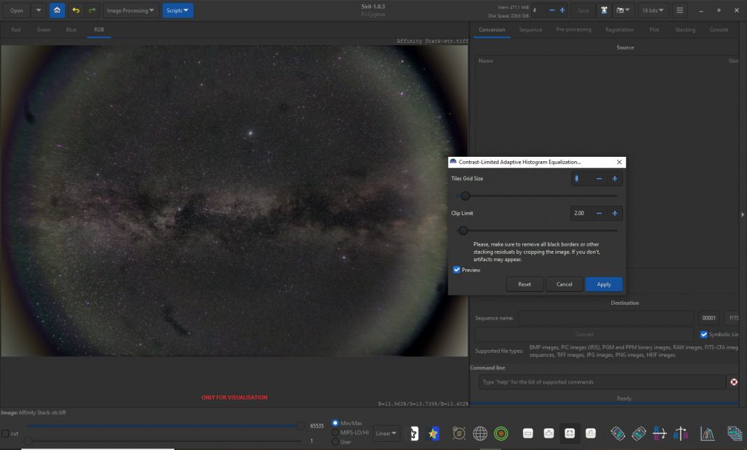Mirror image vertically icon
The image size is (747, 450).
tap(681, 433)
